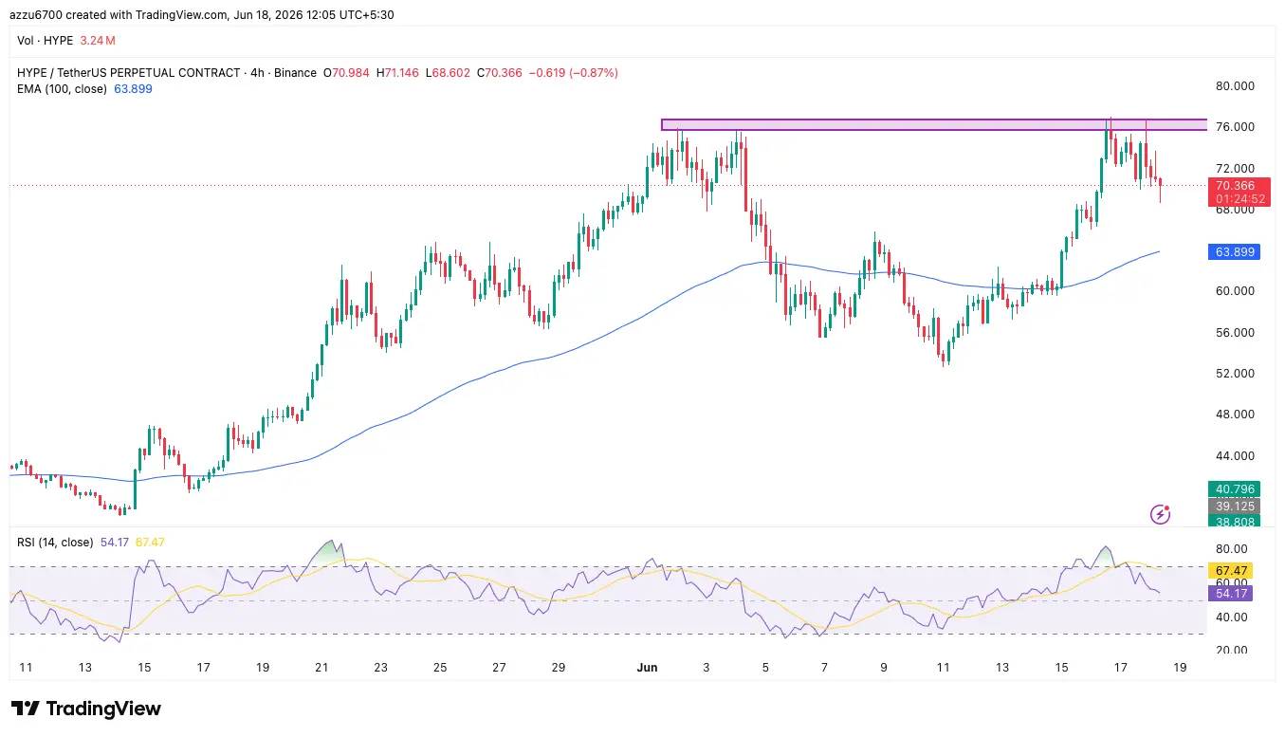Click the TradingView logo at bottom
Viewport: 1285px width, 737px height.
click(85, 709)
